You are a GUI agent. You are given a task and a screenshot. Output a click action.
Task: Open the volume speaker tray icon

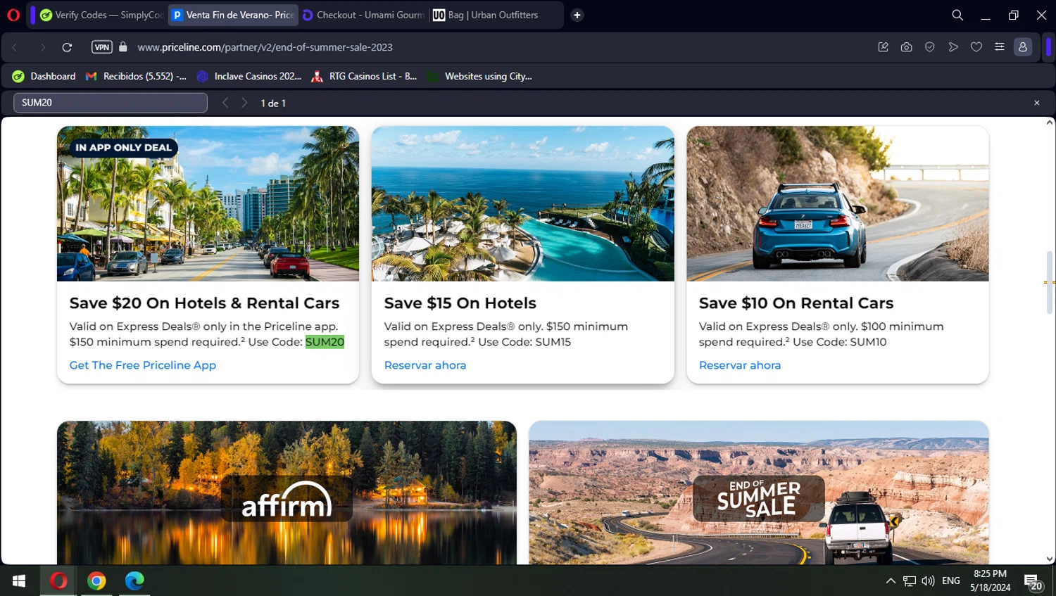pos(928,581)
